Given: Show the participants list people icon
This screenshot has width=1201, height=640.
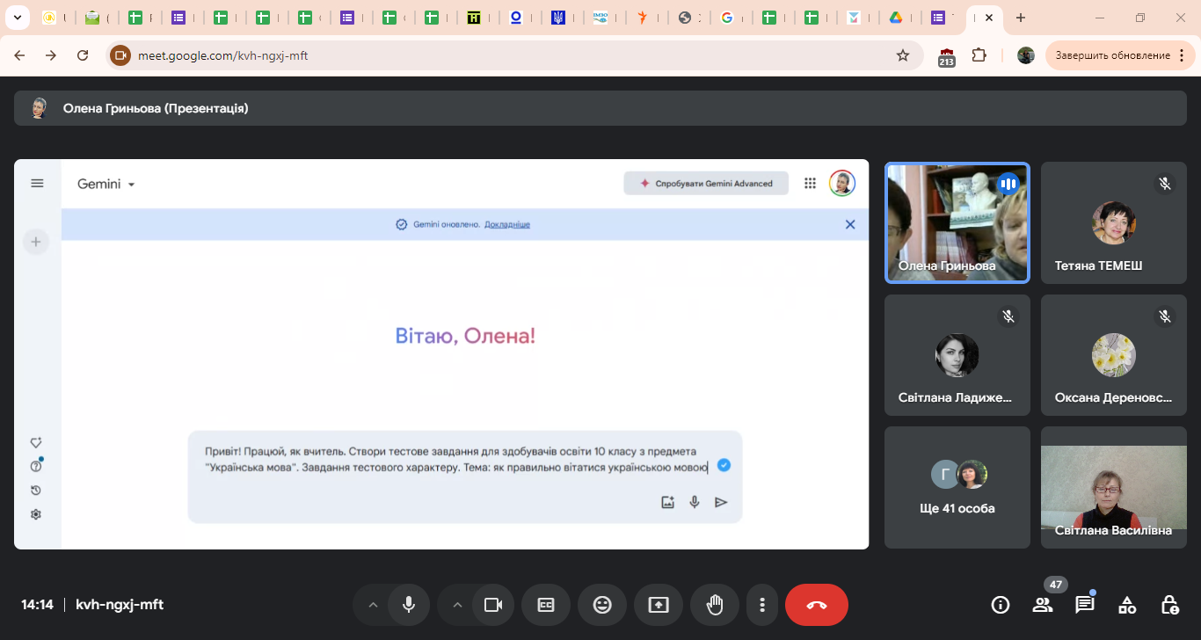Looking at the screenshot, I should click(x=1043, y=605).
